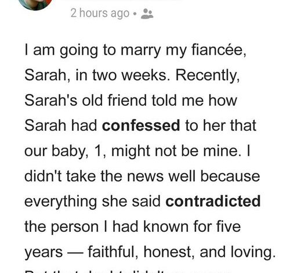
Task: Click the bold word 'contradicted'
Action: tap(213, 201)
